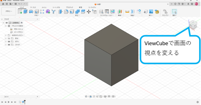Switch to the プラスチック tab

pyautogui.click(x=69, y=7)
